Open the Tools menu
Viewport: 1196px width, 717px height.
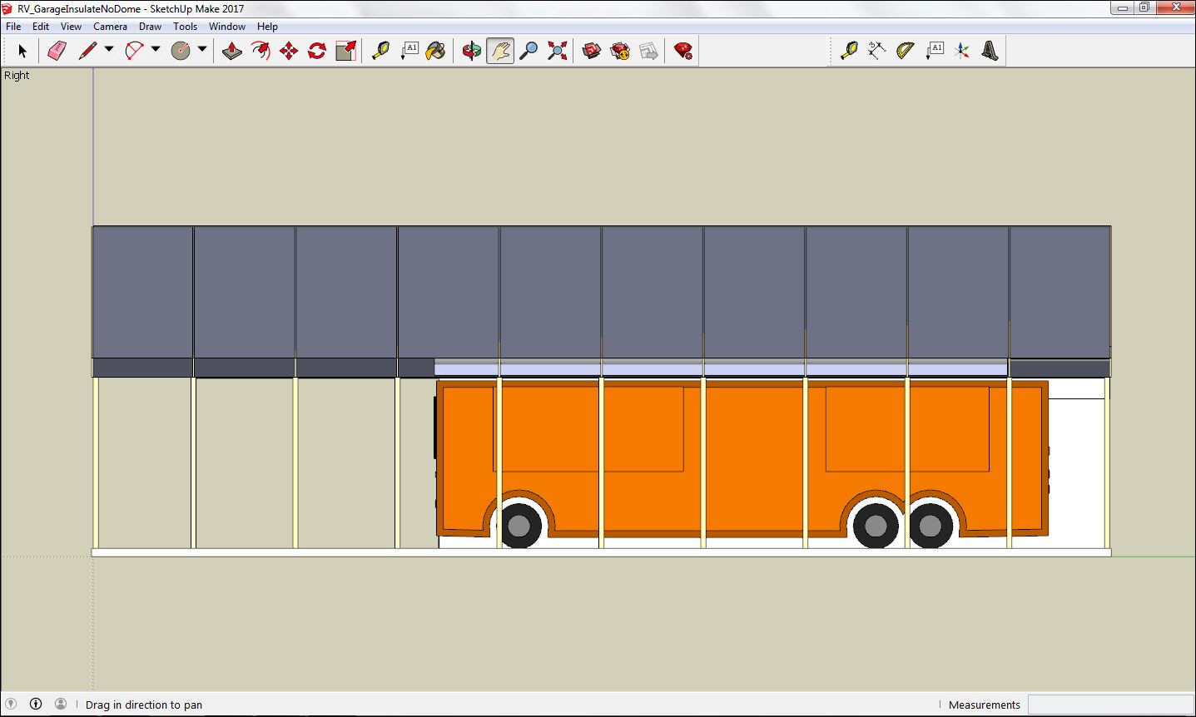[x=186, y=27]
